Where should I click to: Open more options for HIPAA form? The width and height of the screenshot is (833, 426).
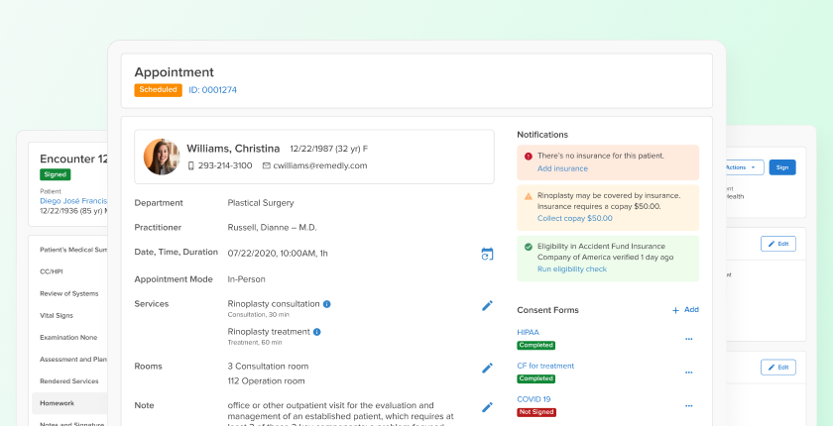pos(688,339)
